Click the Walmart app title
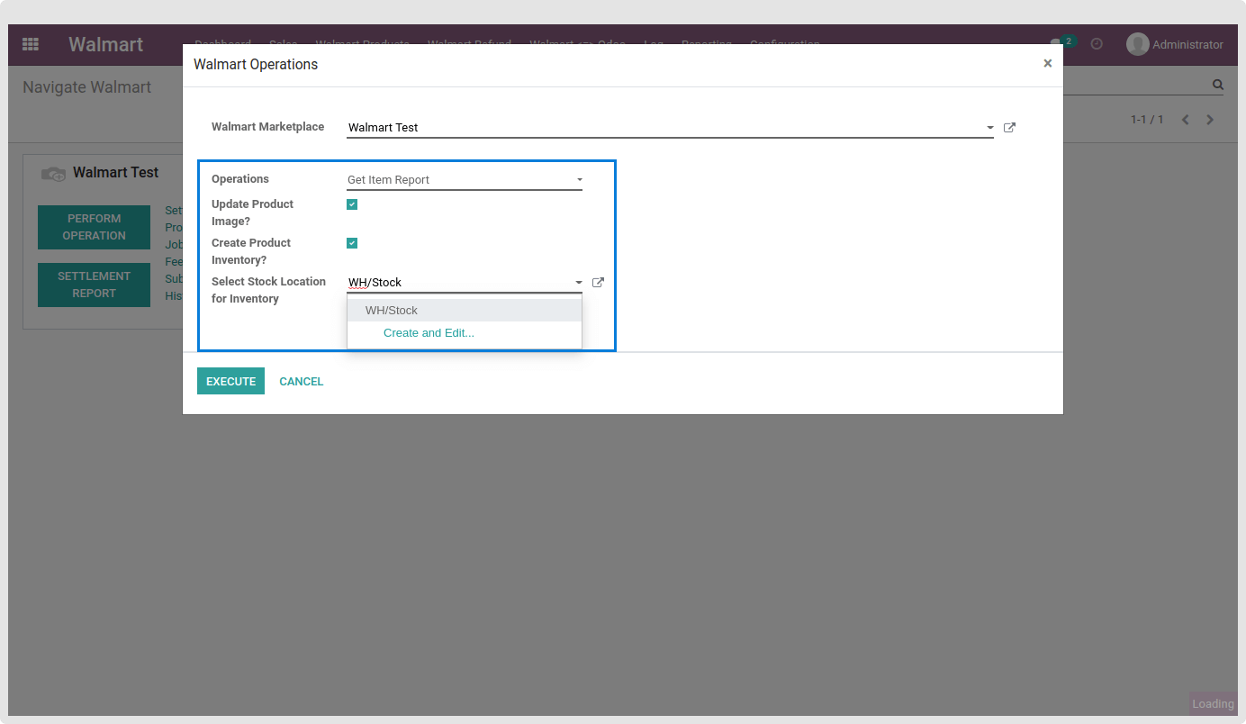Viewport: 1246px width, 724px height. click(106, 44)
